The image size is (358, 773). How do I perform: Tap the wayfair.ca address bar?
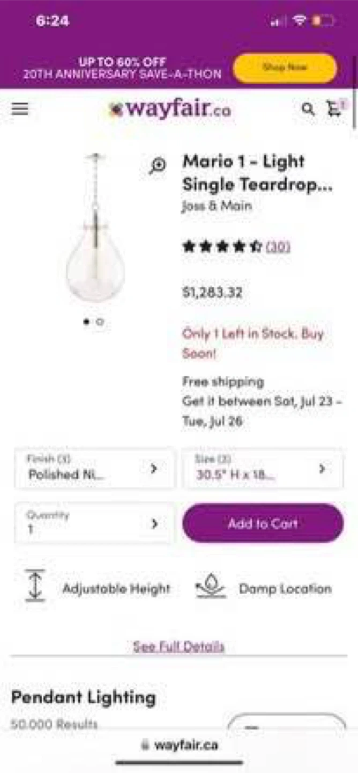179,745
